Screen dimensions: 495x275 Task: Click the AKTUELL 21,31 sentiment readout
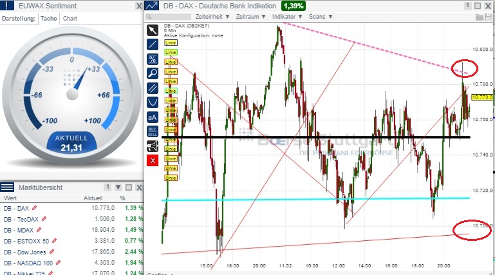pyautogui.click(x=71, y=143)
